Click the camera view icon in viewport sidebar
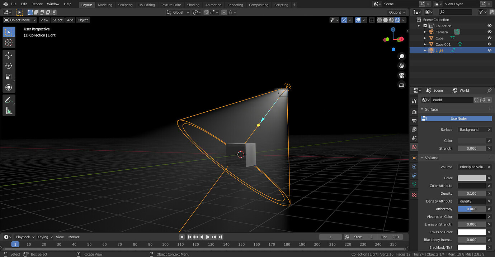The image size is (495, 257). [x=401, y=76]
